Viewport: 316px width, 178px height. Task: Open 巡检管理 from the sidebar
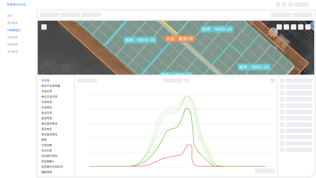coord(13,37)
